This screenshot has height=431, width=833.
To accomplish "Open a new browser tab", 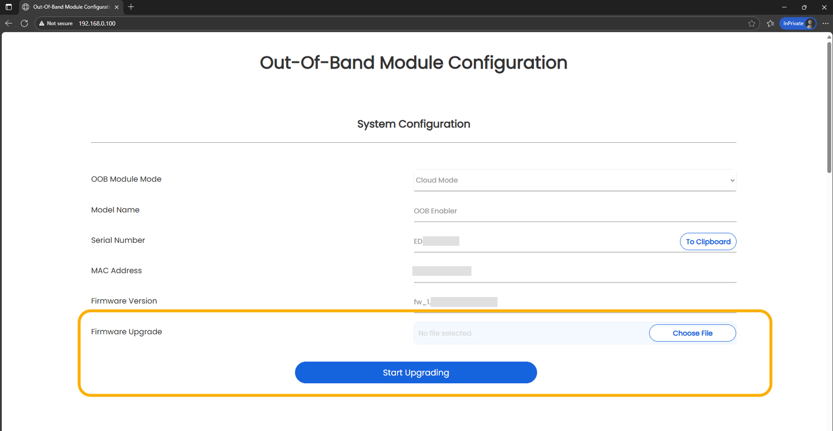I will (131, 7).
